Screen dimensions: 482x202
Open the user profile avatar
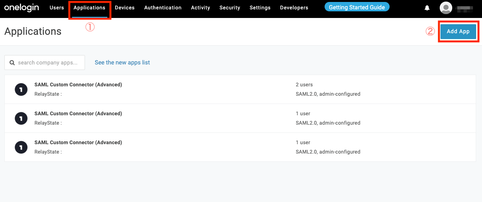point(446,8)
